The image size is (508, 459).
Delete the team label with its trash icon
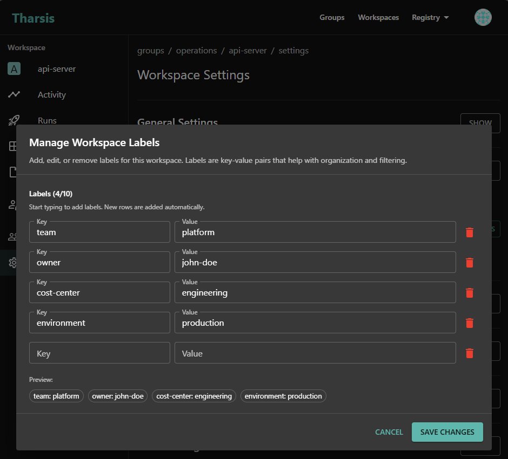pyautogui.click(x=469, y=232)
